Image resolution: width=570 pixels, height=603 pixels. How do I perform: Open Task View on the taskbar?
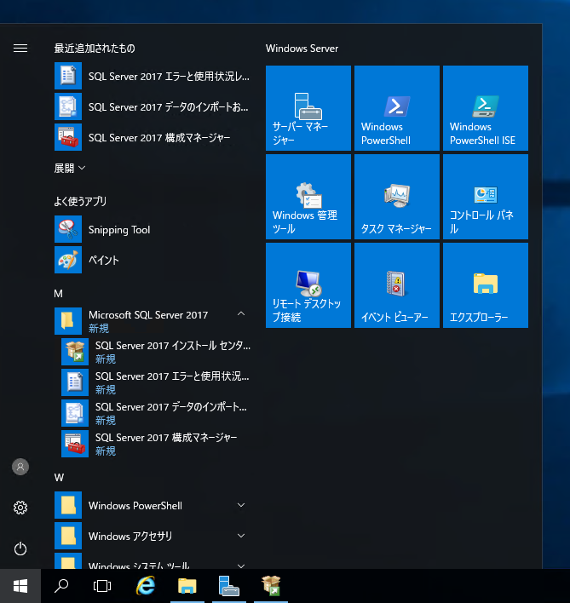[x=102, y=586]
